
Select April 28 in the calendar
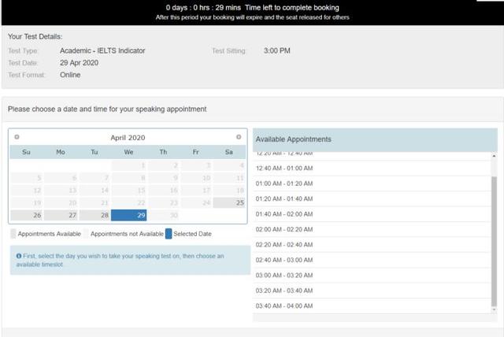pos(94,215)
